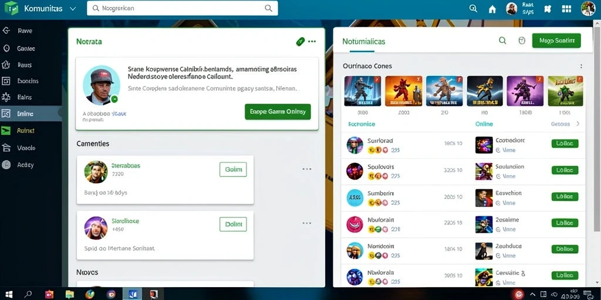Click the Vosolo sidebar icon
The width and height of the screenshot is (601, 300).
coord(6,148)
